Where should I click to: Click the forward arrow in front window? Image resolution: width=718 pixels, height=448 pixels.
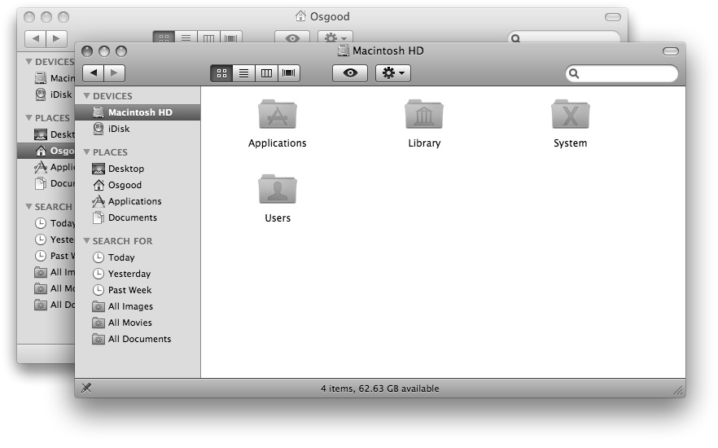(115, 73)
